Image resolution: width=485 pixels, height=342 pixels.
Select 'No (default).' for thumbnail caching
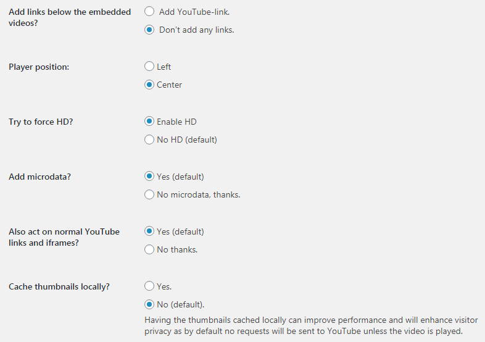149,304
